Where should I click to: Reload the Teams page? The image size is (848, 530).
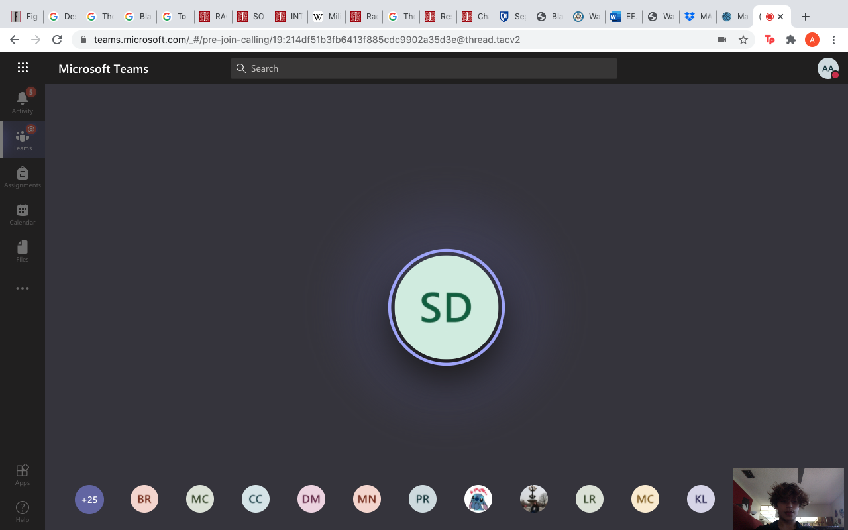pos(57,40)
